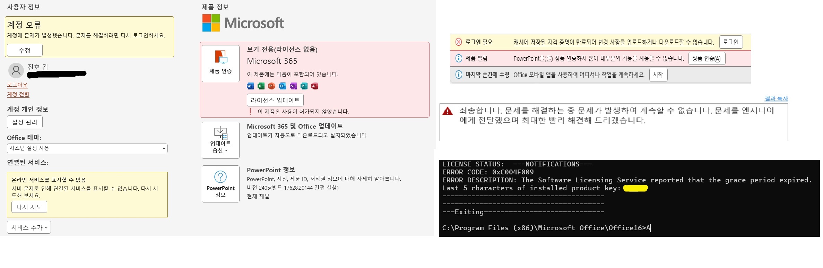The image size is (823, 268).
Task: Click the Access app icon
Action: tap(315, 86)
